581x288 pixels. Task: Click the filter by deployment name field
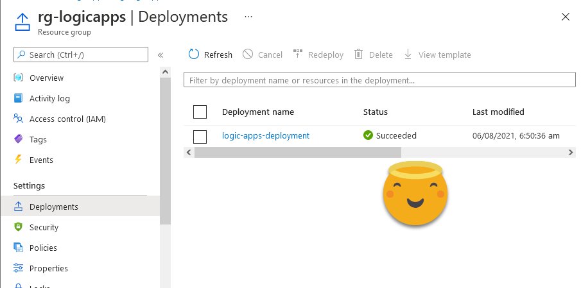point(379,80)
